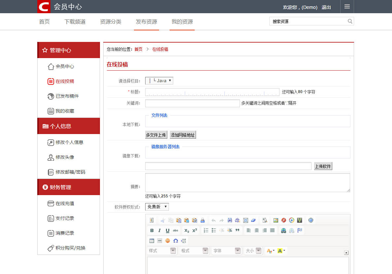Collapse the editor toolbar with arrow button

346,253
